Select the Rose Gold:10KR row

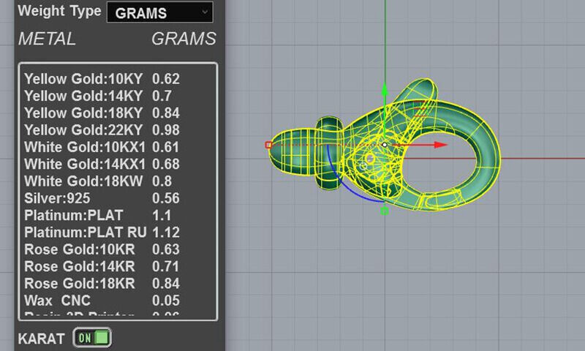pyautogui.click(x=102, y=249)
